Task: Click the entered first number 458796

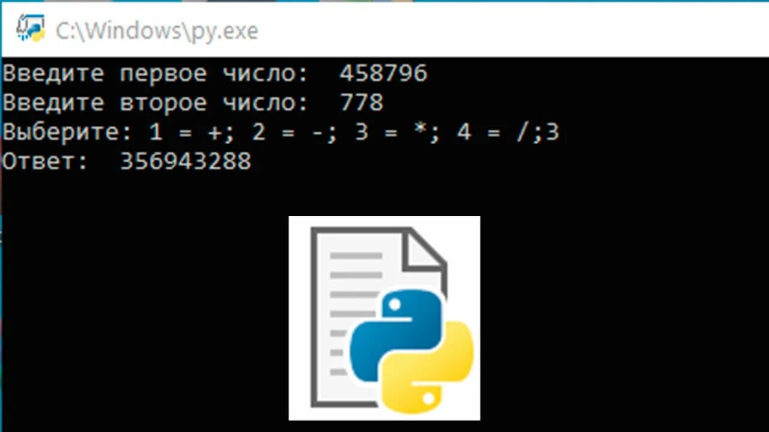Action: pyautogui.click(x=383, y=74)
